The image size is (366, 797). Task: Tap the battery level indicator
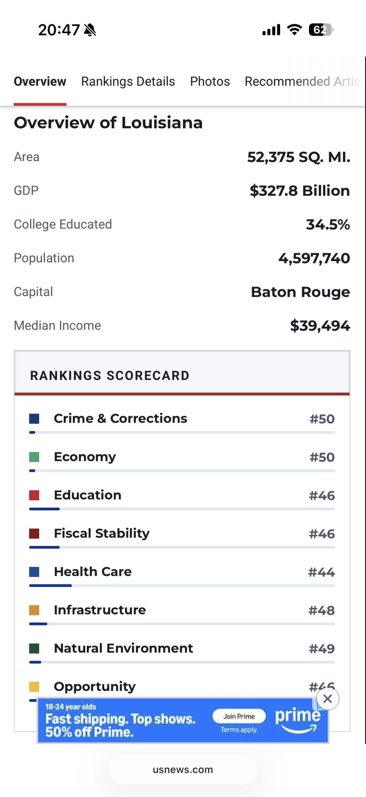click(x=321, y=30)
